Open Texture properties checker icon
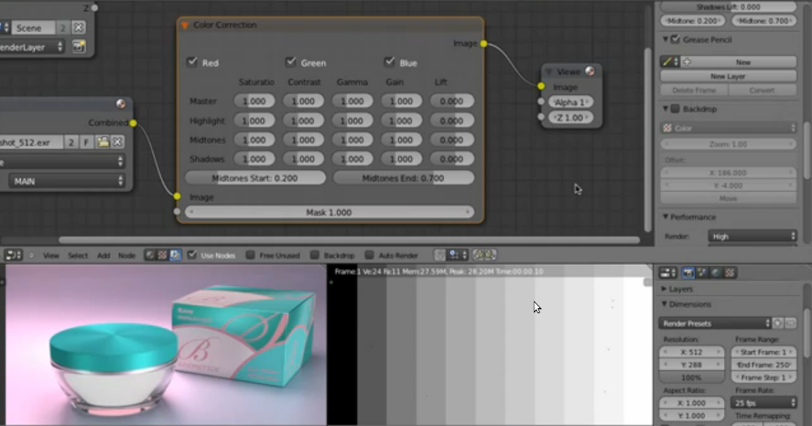Screen dimensions: 812x426 (728, 273)
